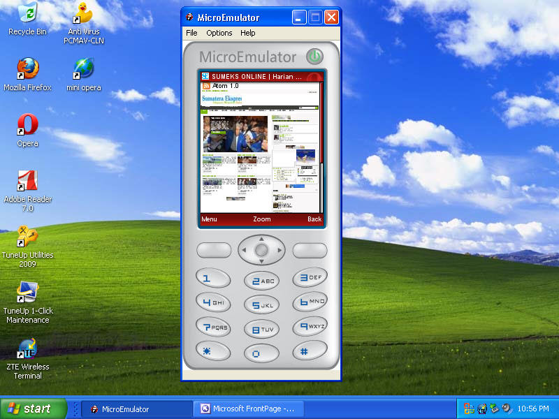This screenshot has width=559, height=419.
Task: Select the Back softkey label on phone screen
Action: (x=314, y=219)
